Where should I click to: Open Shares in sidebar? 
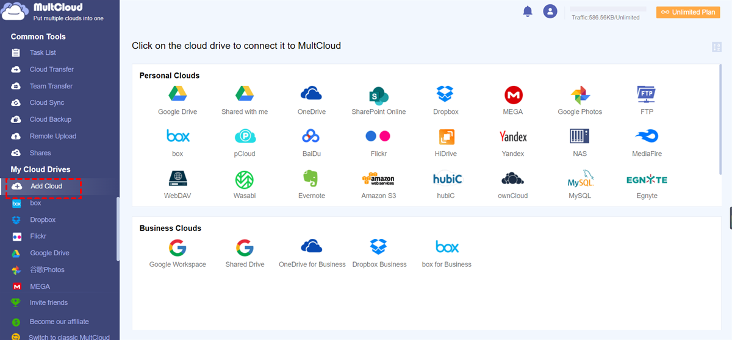[x=40, y=153]
